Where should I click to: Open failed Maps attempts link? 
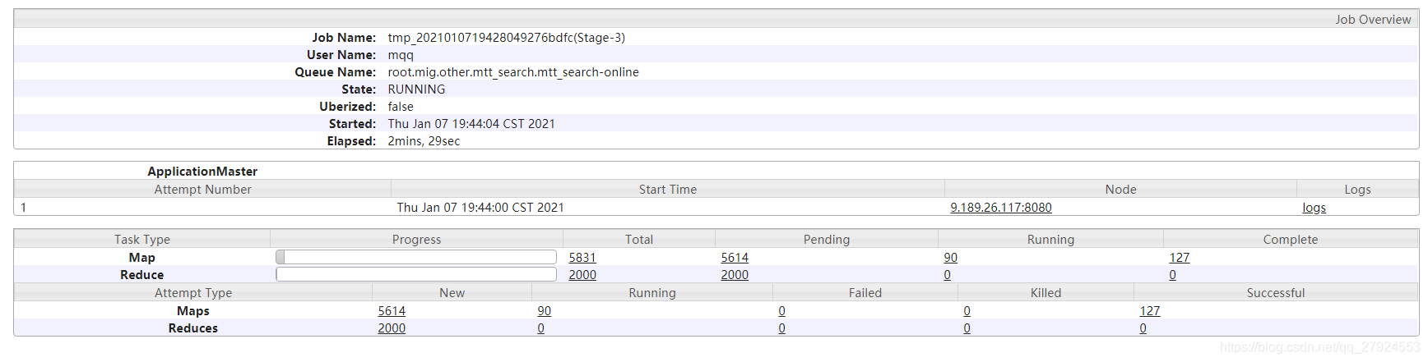point(782,311)
